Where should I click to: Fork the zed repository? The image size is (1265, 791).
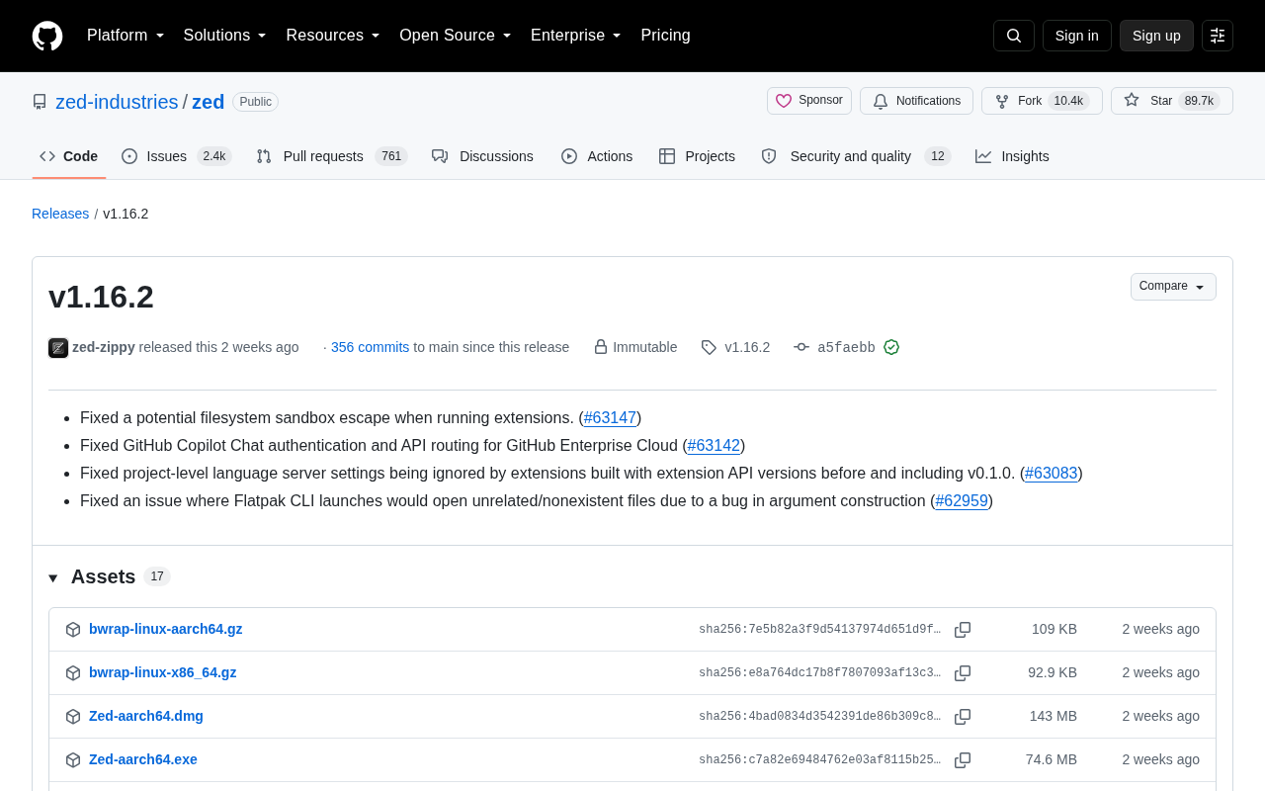click(1042, 101)
